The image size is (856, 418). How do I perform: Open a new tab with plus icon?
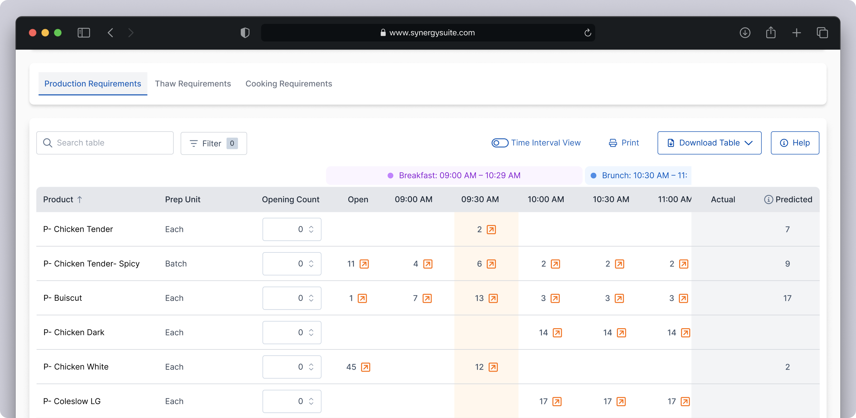click(796, 33)
